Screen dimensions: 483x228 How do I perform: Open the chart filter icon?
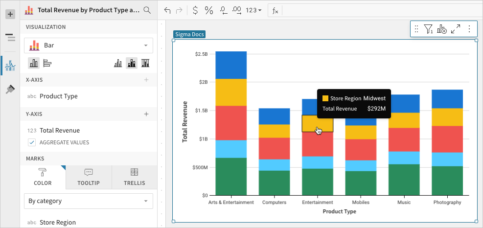click(428, 29)
